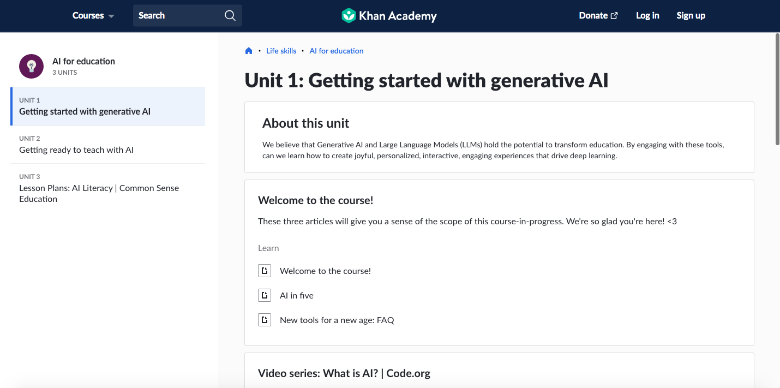Click the AI for education lightbulb icon

pos(31,66)
